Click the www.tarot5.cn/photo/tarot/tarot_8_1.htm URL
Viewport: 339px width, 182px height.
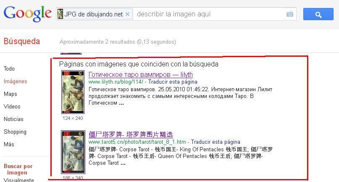point(137,142)
